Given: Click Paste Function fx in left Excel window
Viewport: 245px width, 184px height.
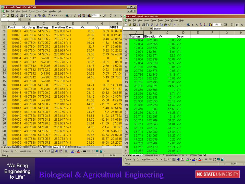Looking at the screenshot, I should [75, 16].
